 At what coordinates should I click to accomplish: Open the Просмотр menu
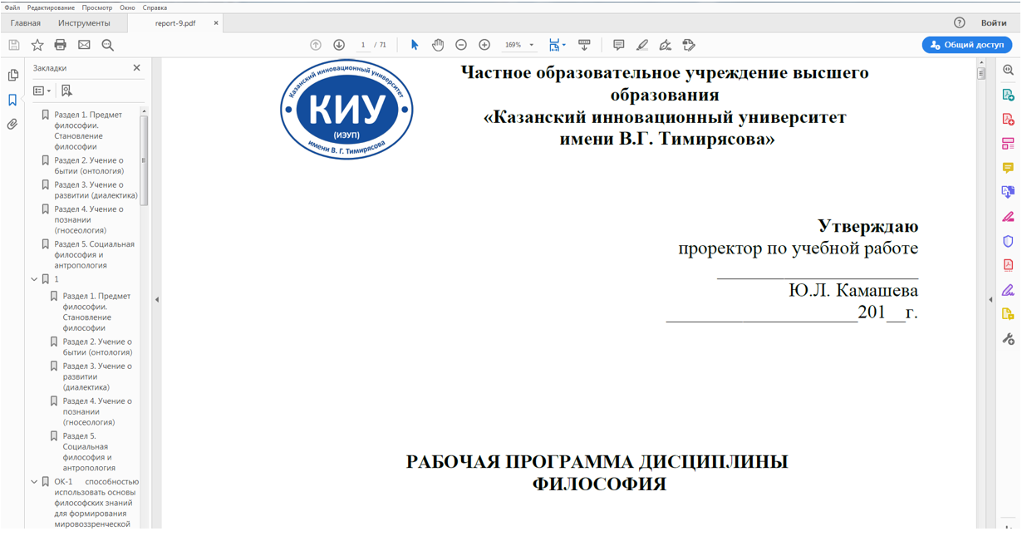coord(97,7)
